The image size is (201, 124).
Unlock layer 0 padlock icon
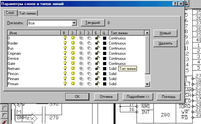[x=97, y=38]
